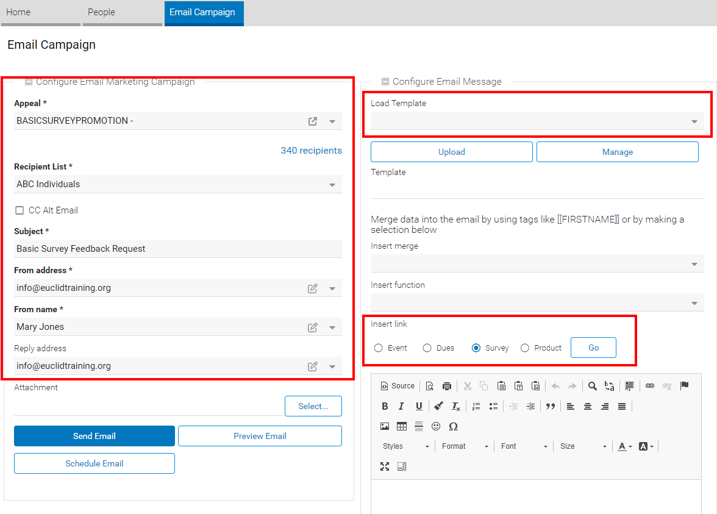717x514 pixels.
Task: Check the CC Alt Email box
Action: click(x=20, y=210)
